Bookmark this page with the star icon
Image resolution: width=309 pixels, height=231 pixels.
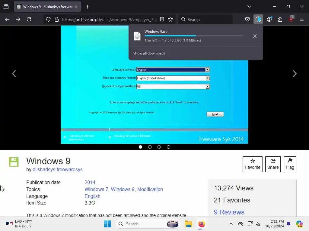pyautogui.click(x=170, y=19)
